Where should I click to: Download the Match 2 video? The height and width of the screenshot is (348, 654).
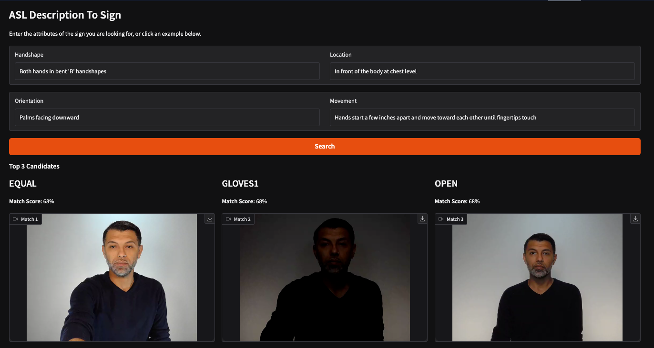pyautogui.click(x=422, y=219)
